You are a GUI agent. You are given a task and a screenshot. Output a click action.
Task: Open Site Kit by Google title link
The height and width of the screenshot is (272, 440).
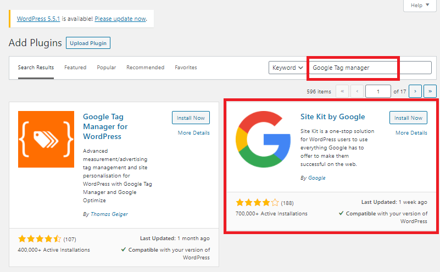pyautogui.click(x=332, y=117)
